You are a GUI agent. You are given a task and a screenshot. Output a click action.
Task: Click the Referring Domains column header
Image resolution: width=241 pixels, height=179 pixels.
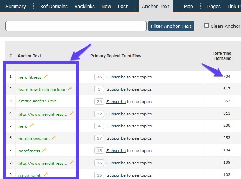coord(222,56)
